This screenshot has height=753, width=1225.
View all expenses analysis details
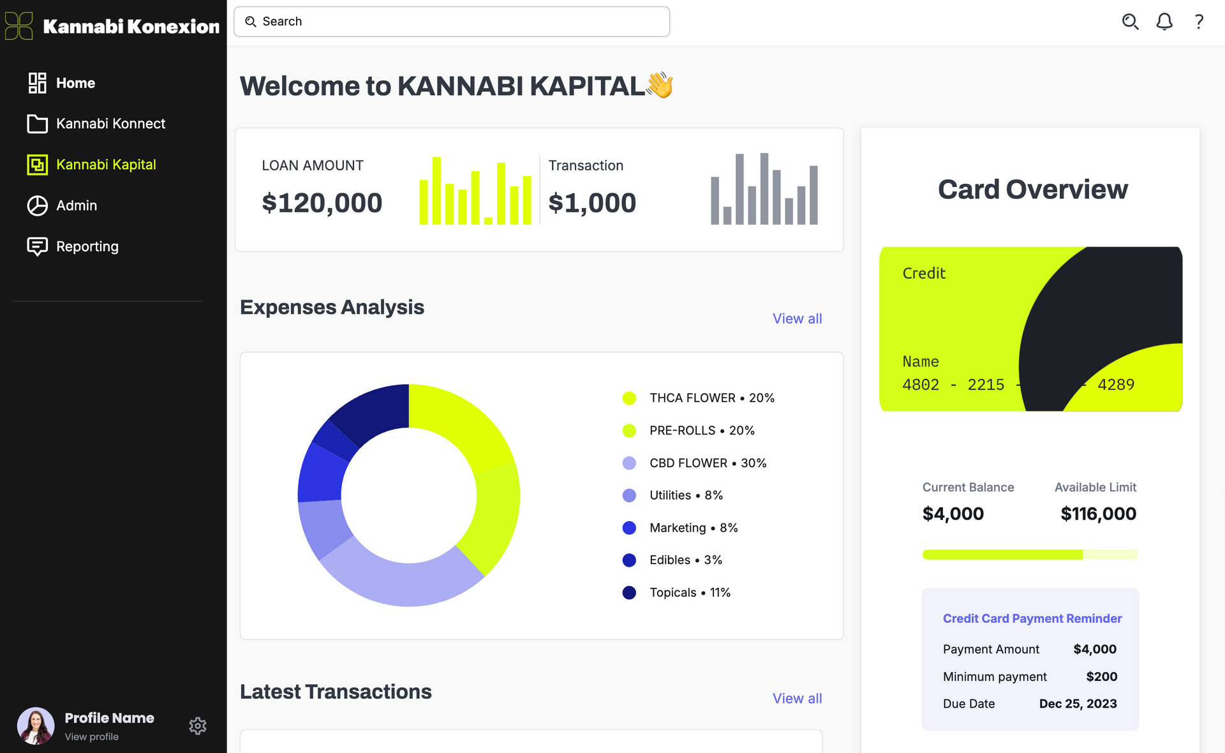pos(797,318)
